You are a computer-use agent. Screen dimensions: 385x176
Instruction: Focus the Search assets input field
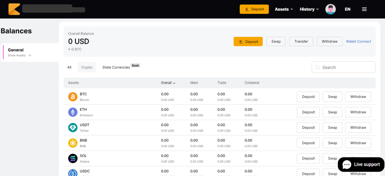pyautogui.click(x=344, y=67)
